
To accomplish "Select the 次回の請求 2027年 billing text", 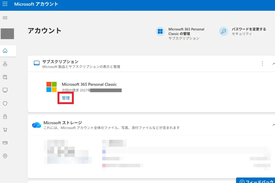I will pos(76,90).
